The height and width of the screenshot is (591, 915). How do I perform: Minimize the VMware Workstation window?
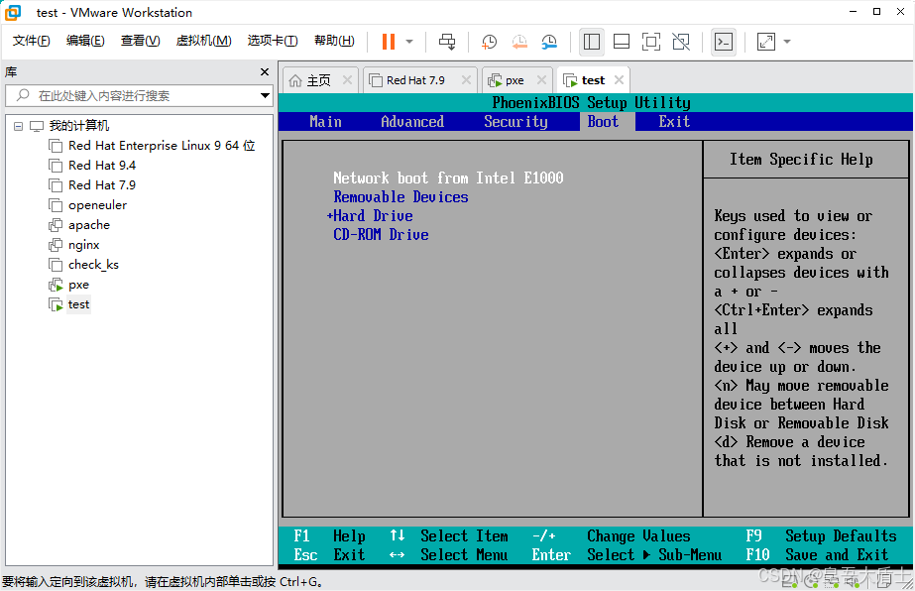coord(854,12)
